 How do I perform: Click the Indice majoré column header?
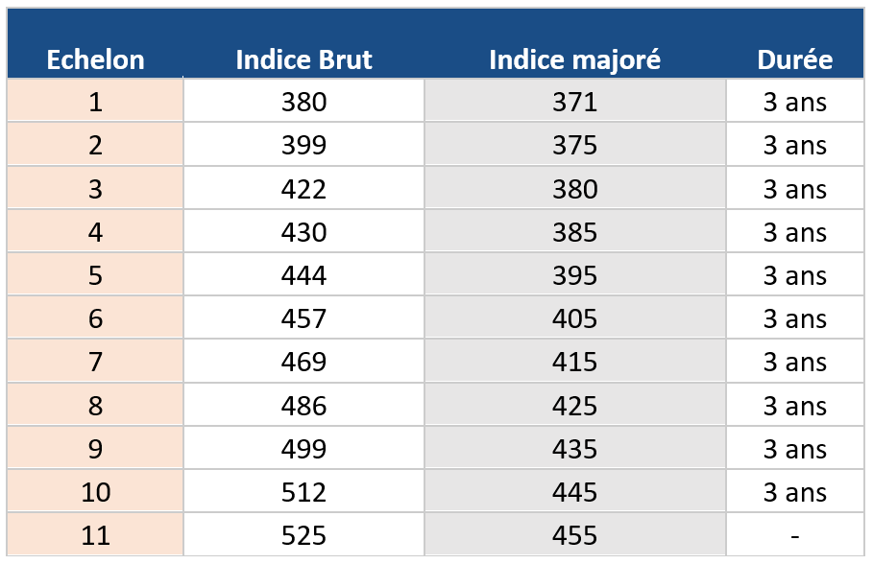click(574, 59)
